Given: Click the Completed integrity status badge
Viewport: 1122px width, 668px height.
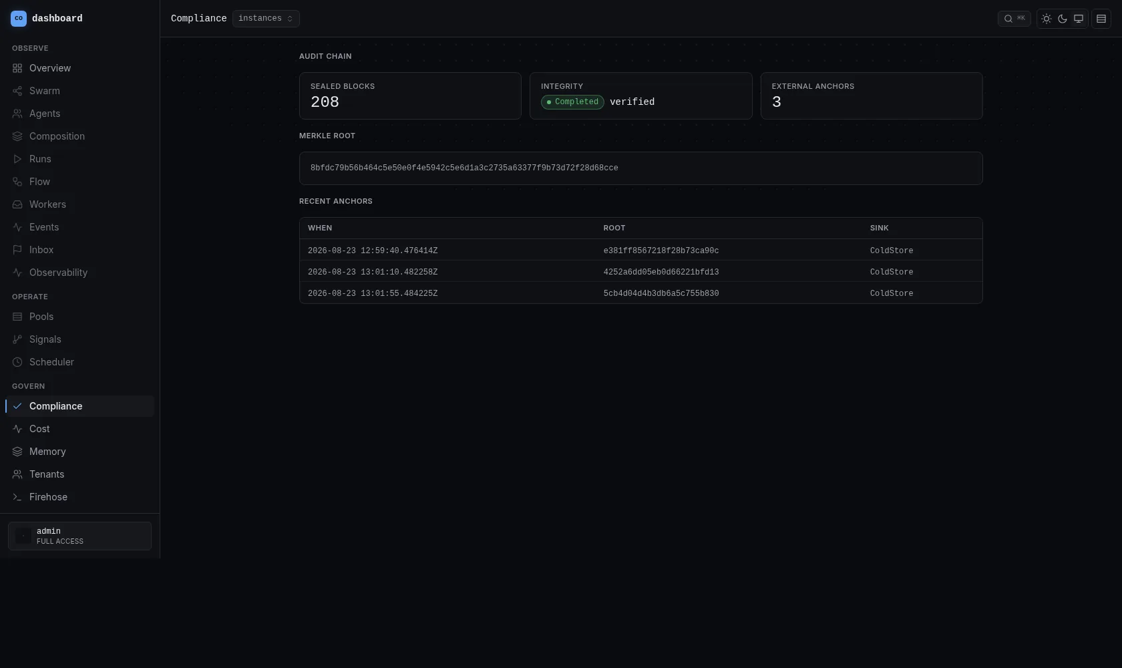Looking at the screenshot, I should tap(572, 102).
